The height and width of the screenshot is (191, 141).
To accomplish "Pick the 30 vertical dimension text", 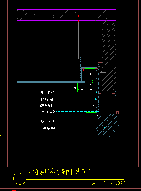I will tap(90, 85).
